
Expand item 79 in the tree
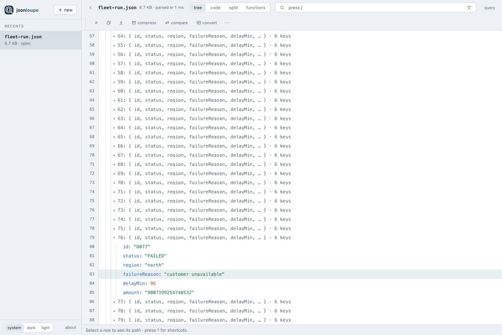[x=114, y=320]
